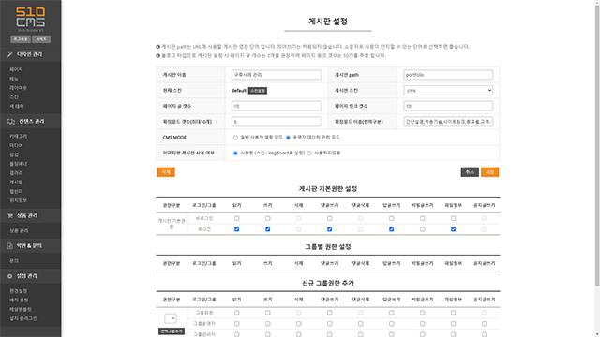600x337 pixels.
Task: Click the 페이지 글 갯수 input field
Action: 277,106
